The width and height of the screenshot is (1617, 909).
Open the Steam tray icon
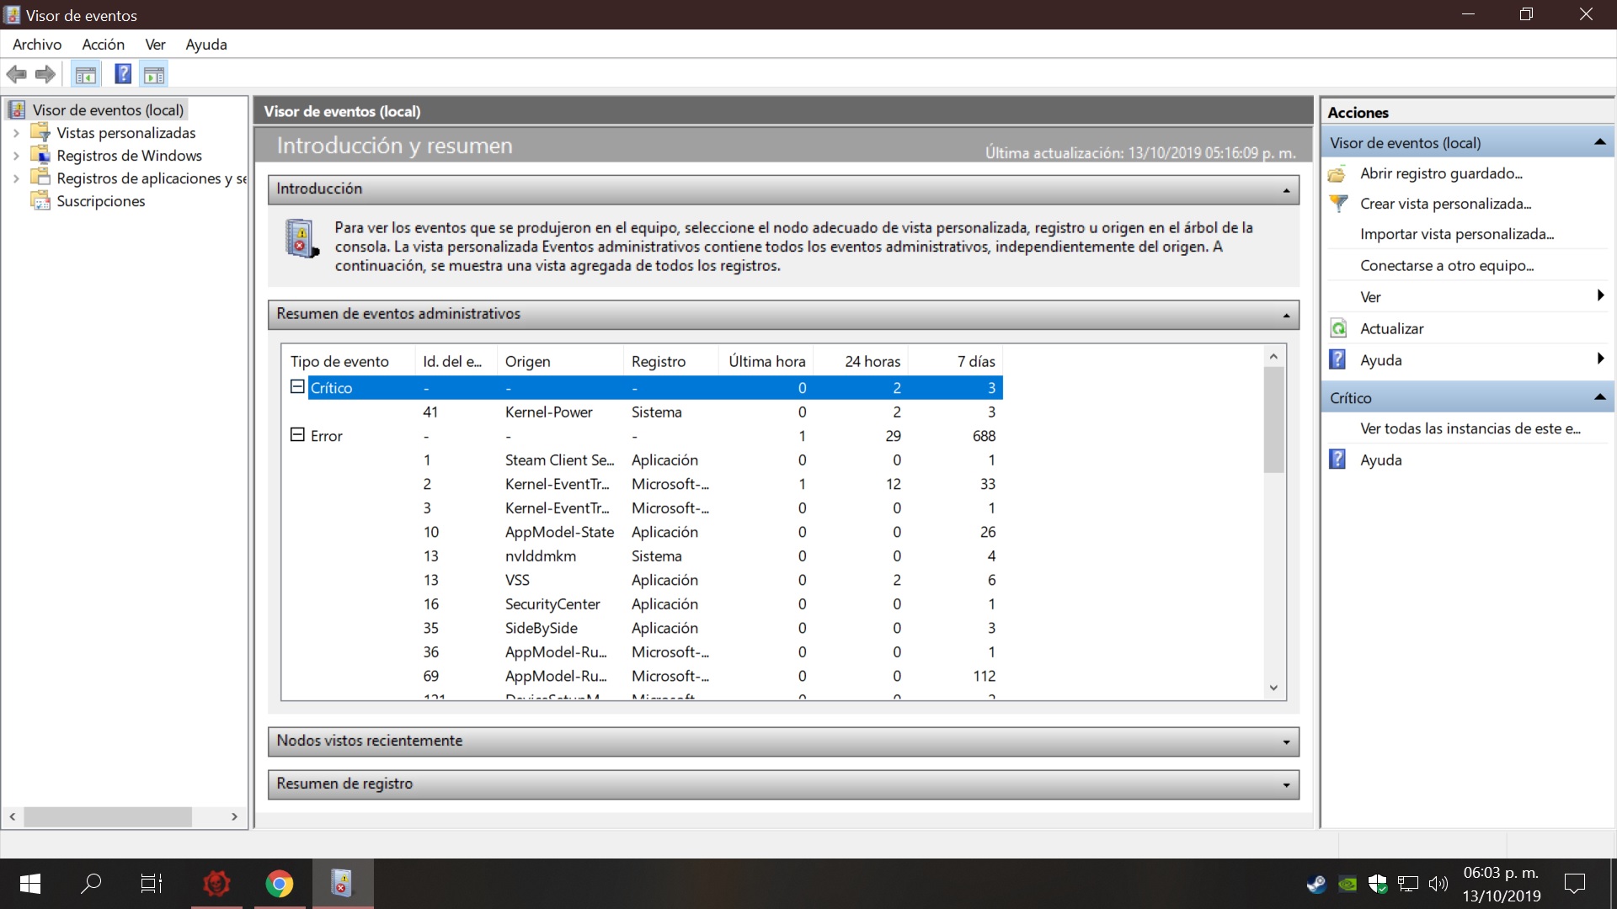coord(1315,884)
